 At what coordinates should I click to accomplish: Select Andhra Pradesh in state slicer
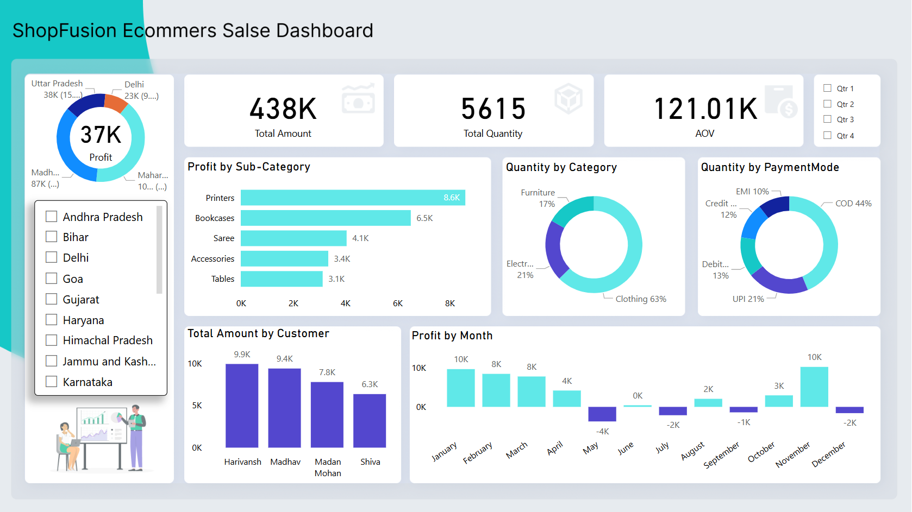[52, 217]
